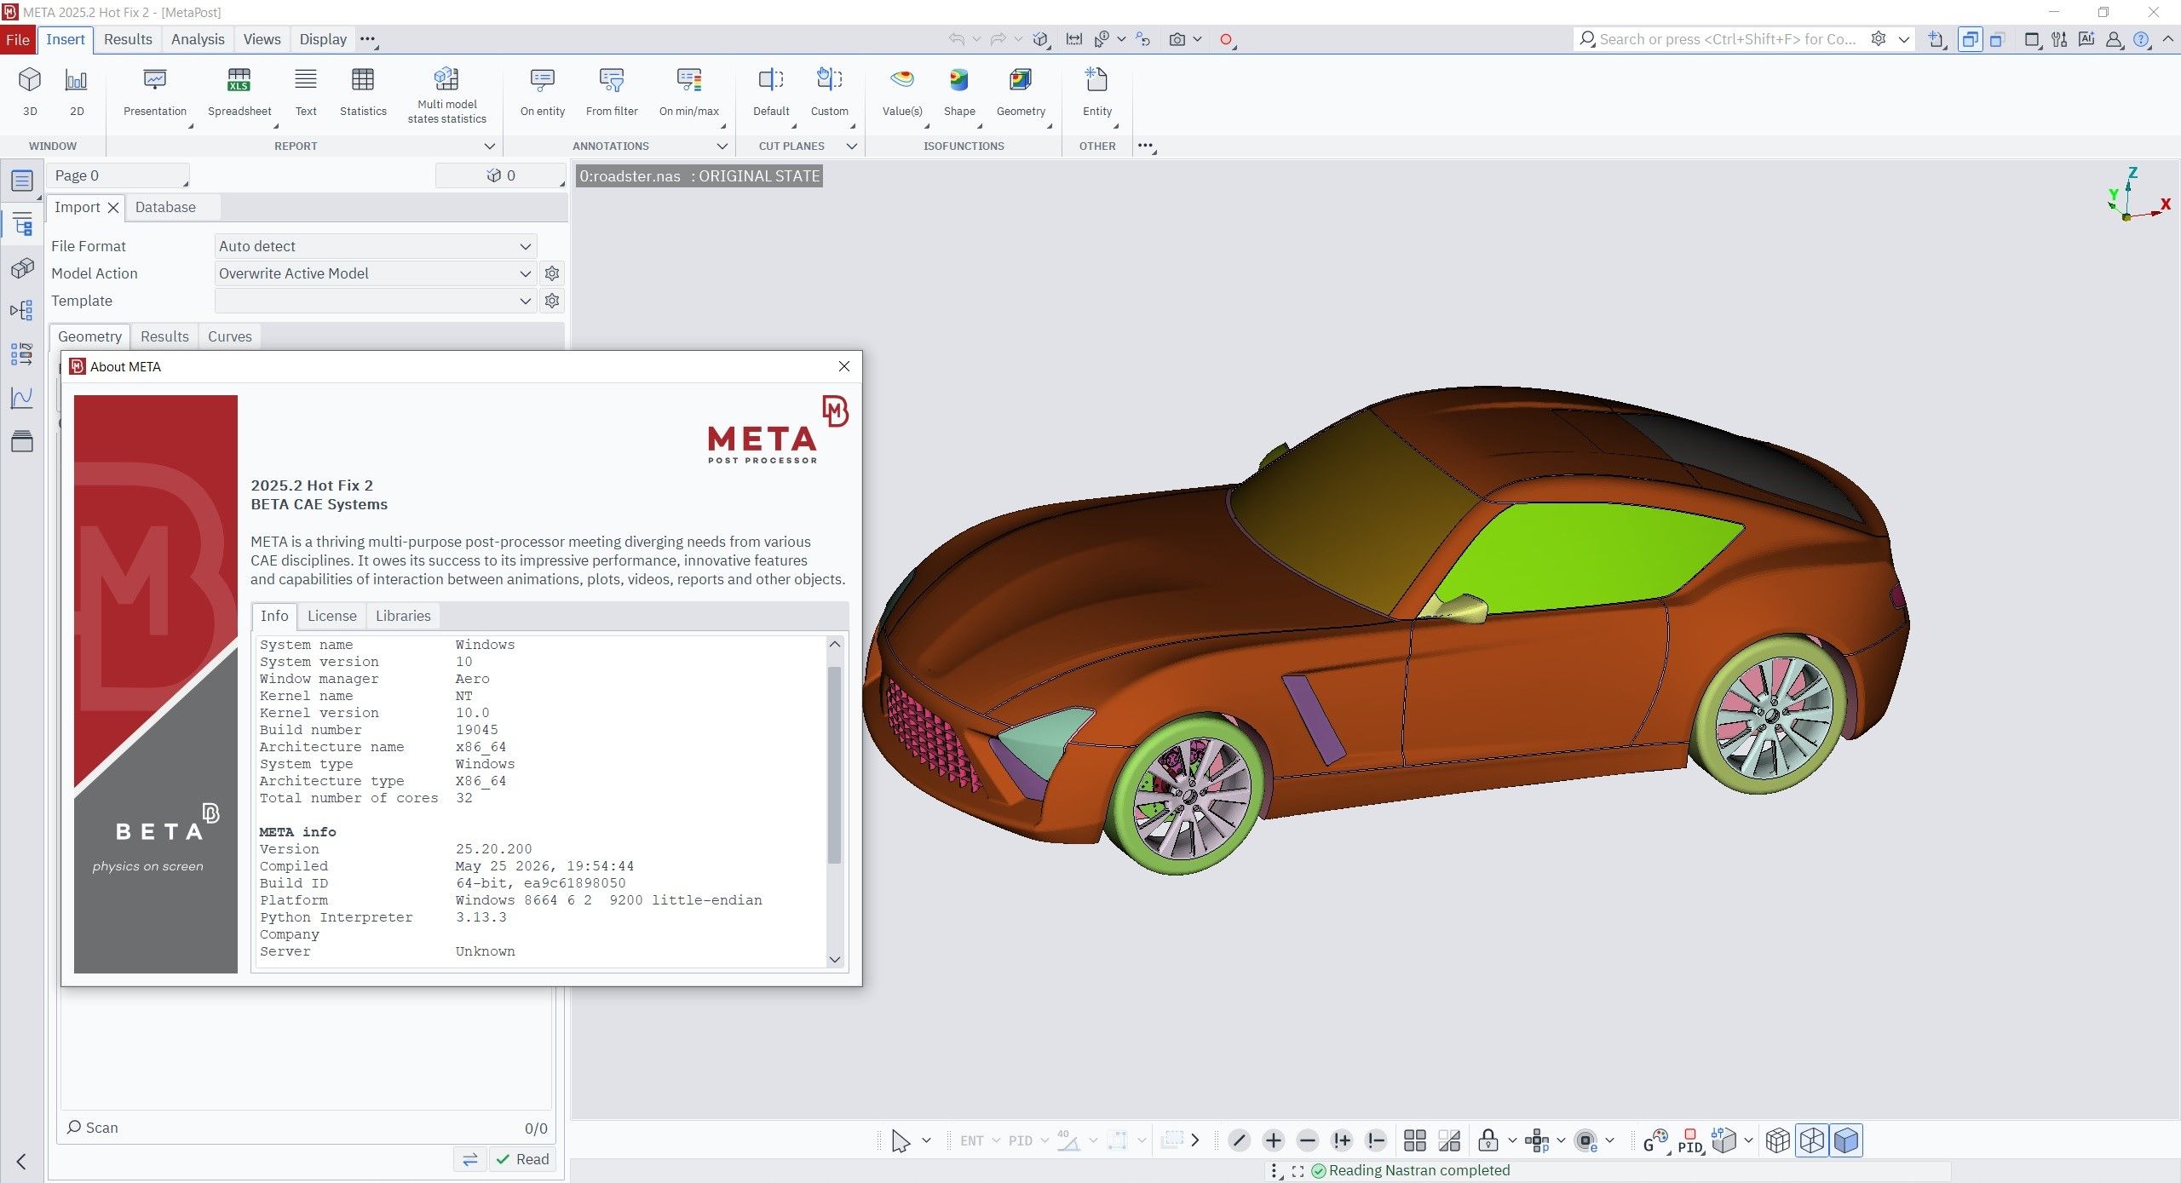Toggle the cascaded windows layout button
This screenshot has height=1183, width=2181.
[x=1998, y=39]
